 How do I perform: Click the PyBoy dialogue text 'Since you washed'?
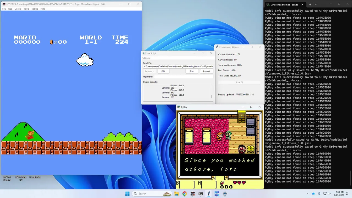219,160
